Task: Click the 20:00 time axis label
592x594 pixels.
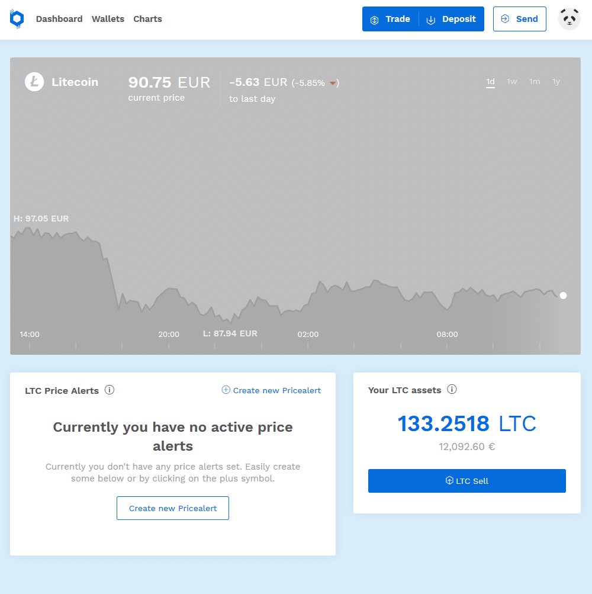Action: click(169, 335)
